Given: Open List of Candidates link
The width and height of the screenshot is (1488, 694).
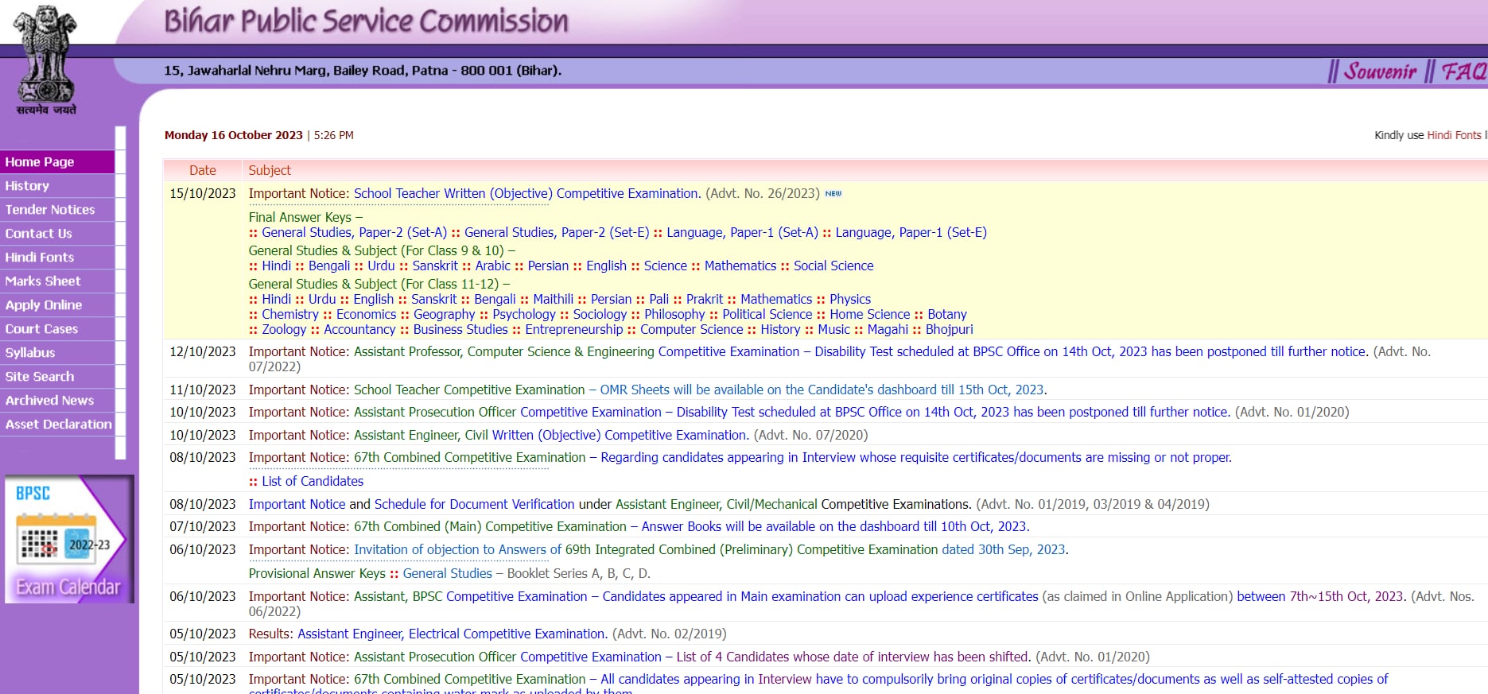Looking at the screenshot, I should coord(313,481).
